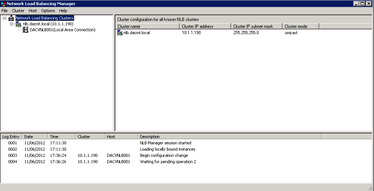Sort by Cluster IP subnet mask column
This screenshot has width=374, height=191.
pyautogui.click(x=257, y=26)
